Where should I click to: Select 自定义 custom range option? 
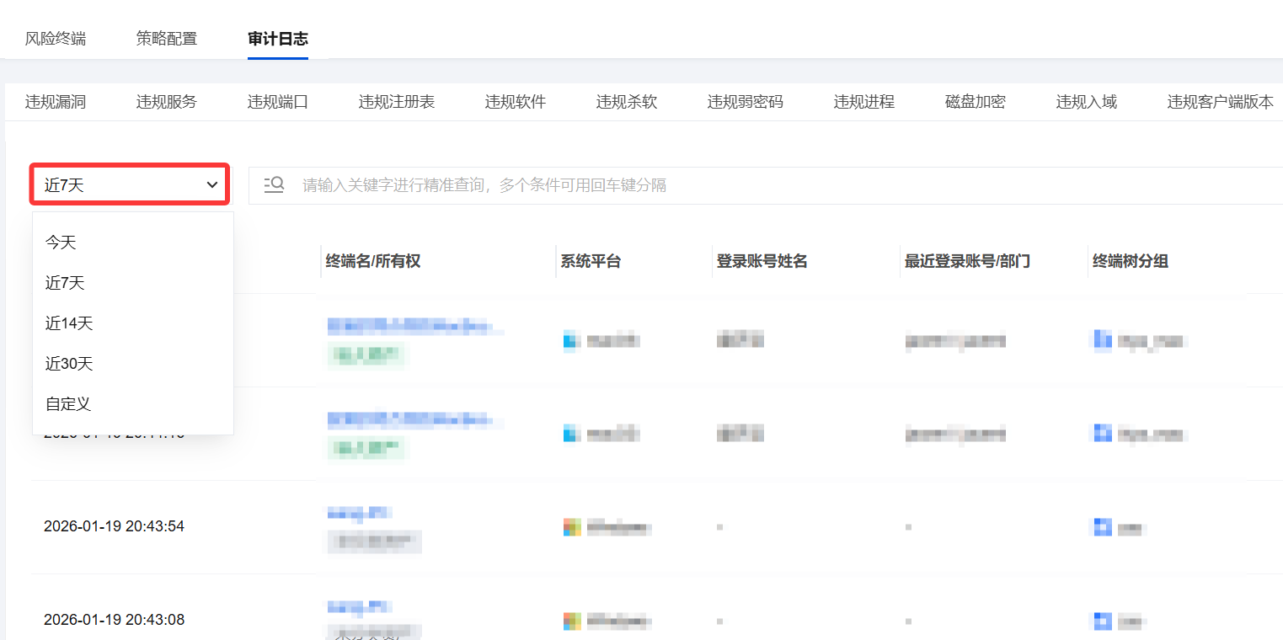point(67,404)
